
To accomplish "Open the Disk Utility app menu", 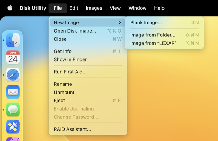I will point(33,8).
